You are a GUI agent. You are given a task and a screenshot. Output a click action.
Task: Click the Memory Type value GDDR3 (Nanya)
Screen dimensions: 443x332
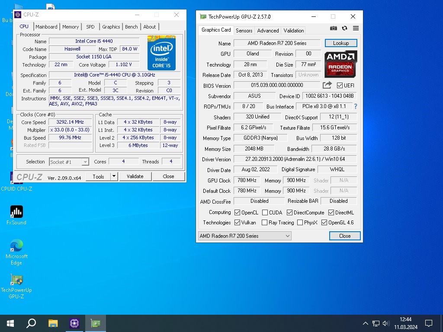click(x=260, y=138)
